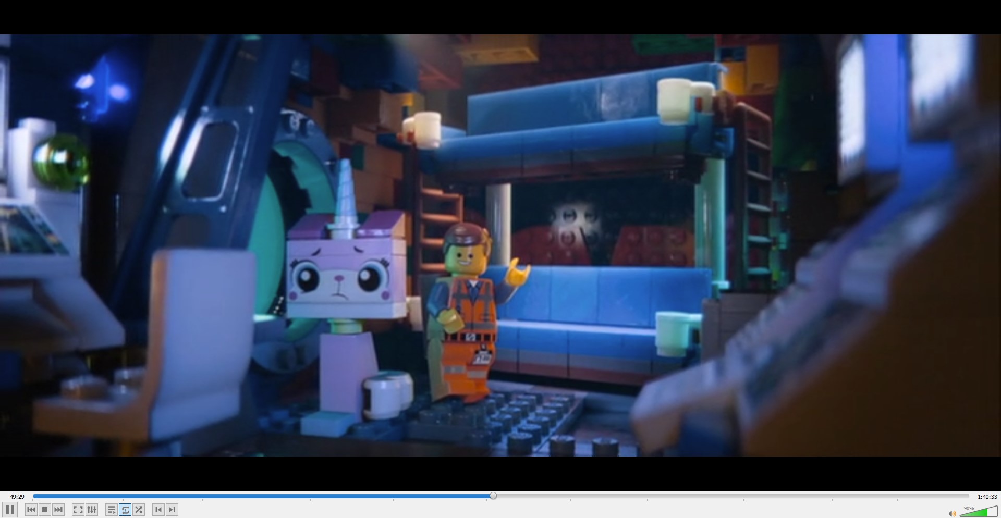This screenshot has width=1001, height=518.
Task: Click total duration 1:40:33
Action: (x=987, y=497)
